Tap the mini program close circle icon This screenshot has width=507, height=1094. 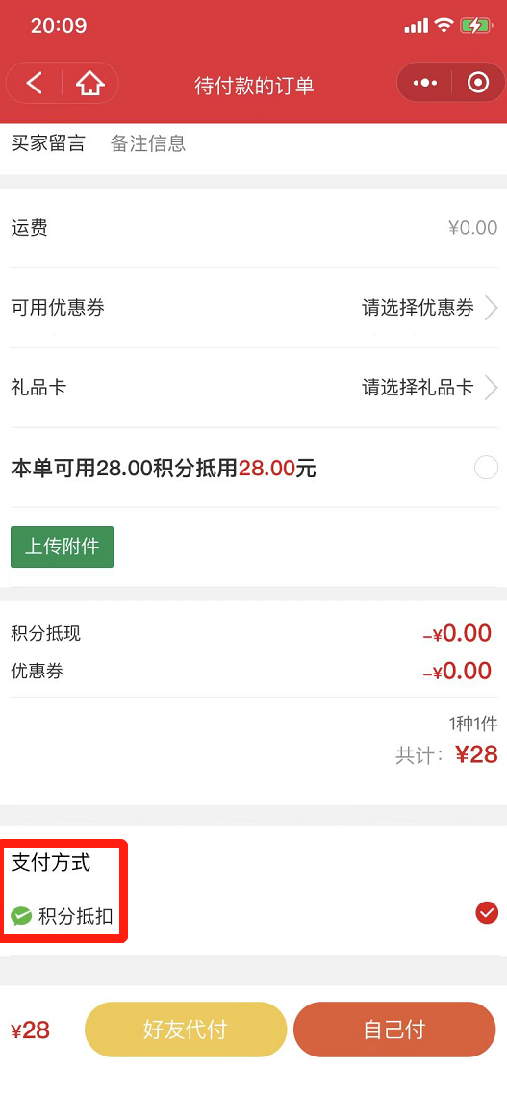pos(478,83)
